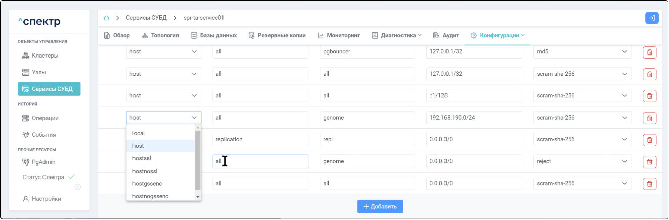Image resolution: width=669 pixels, height=220 pixels.
Task: Click the Добавить button
Action: (380, 206)
